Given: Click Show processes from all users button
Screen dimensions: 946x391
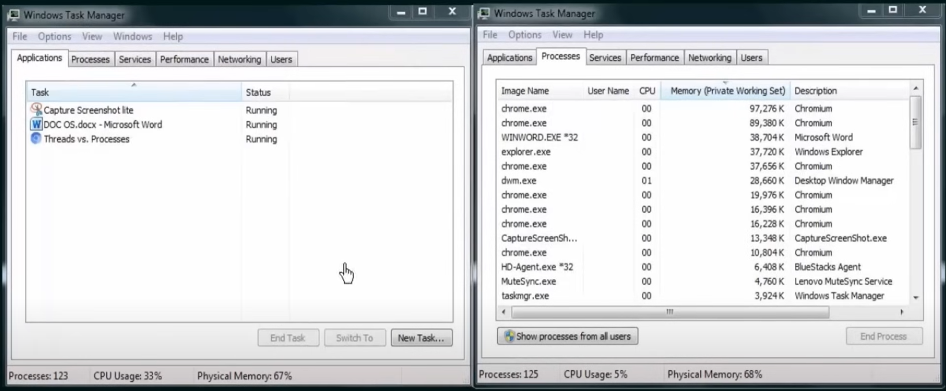Looking at the screenshot, I should pos(568,336).
